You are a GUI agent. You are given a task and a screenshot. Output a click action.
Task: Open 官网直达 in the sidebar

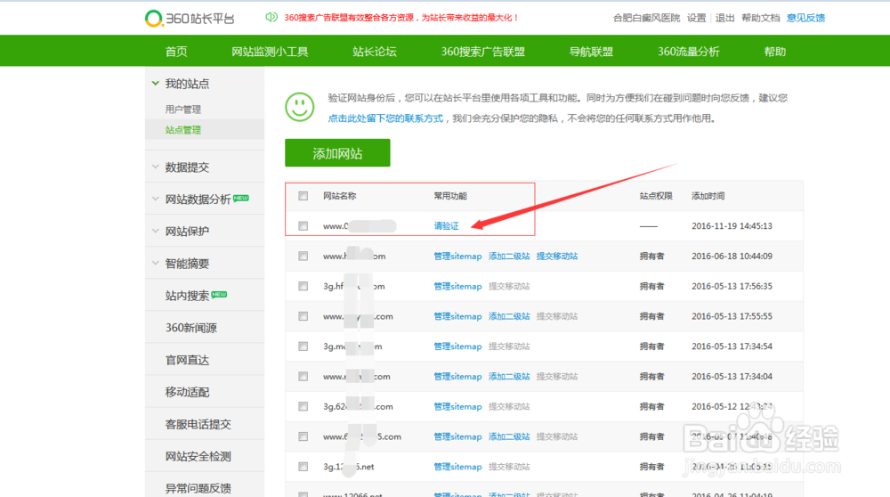pos(187,360)
